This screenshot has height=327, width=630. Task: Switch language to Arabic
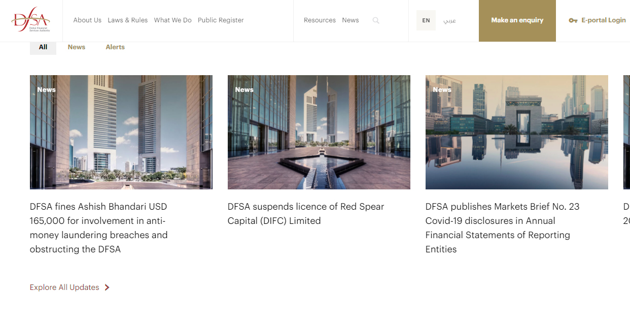click(449, 20)
